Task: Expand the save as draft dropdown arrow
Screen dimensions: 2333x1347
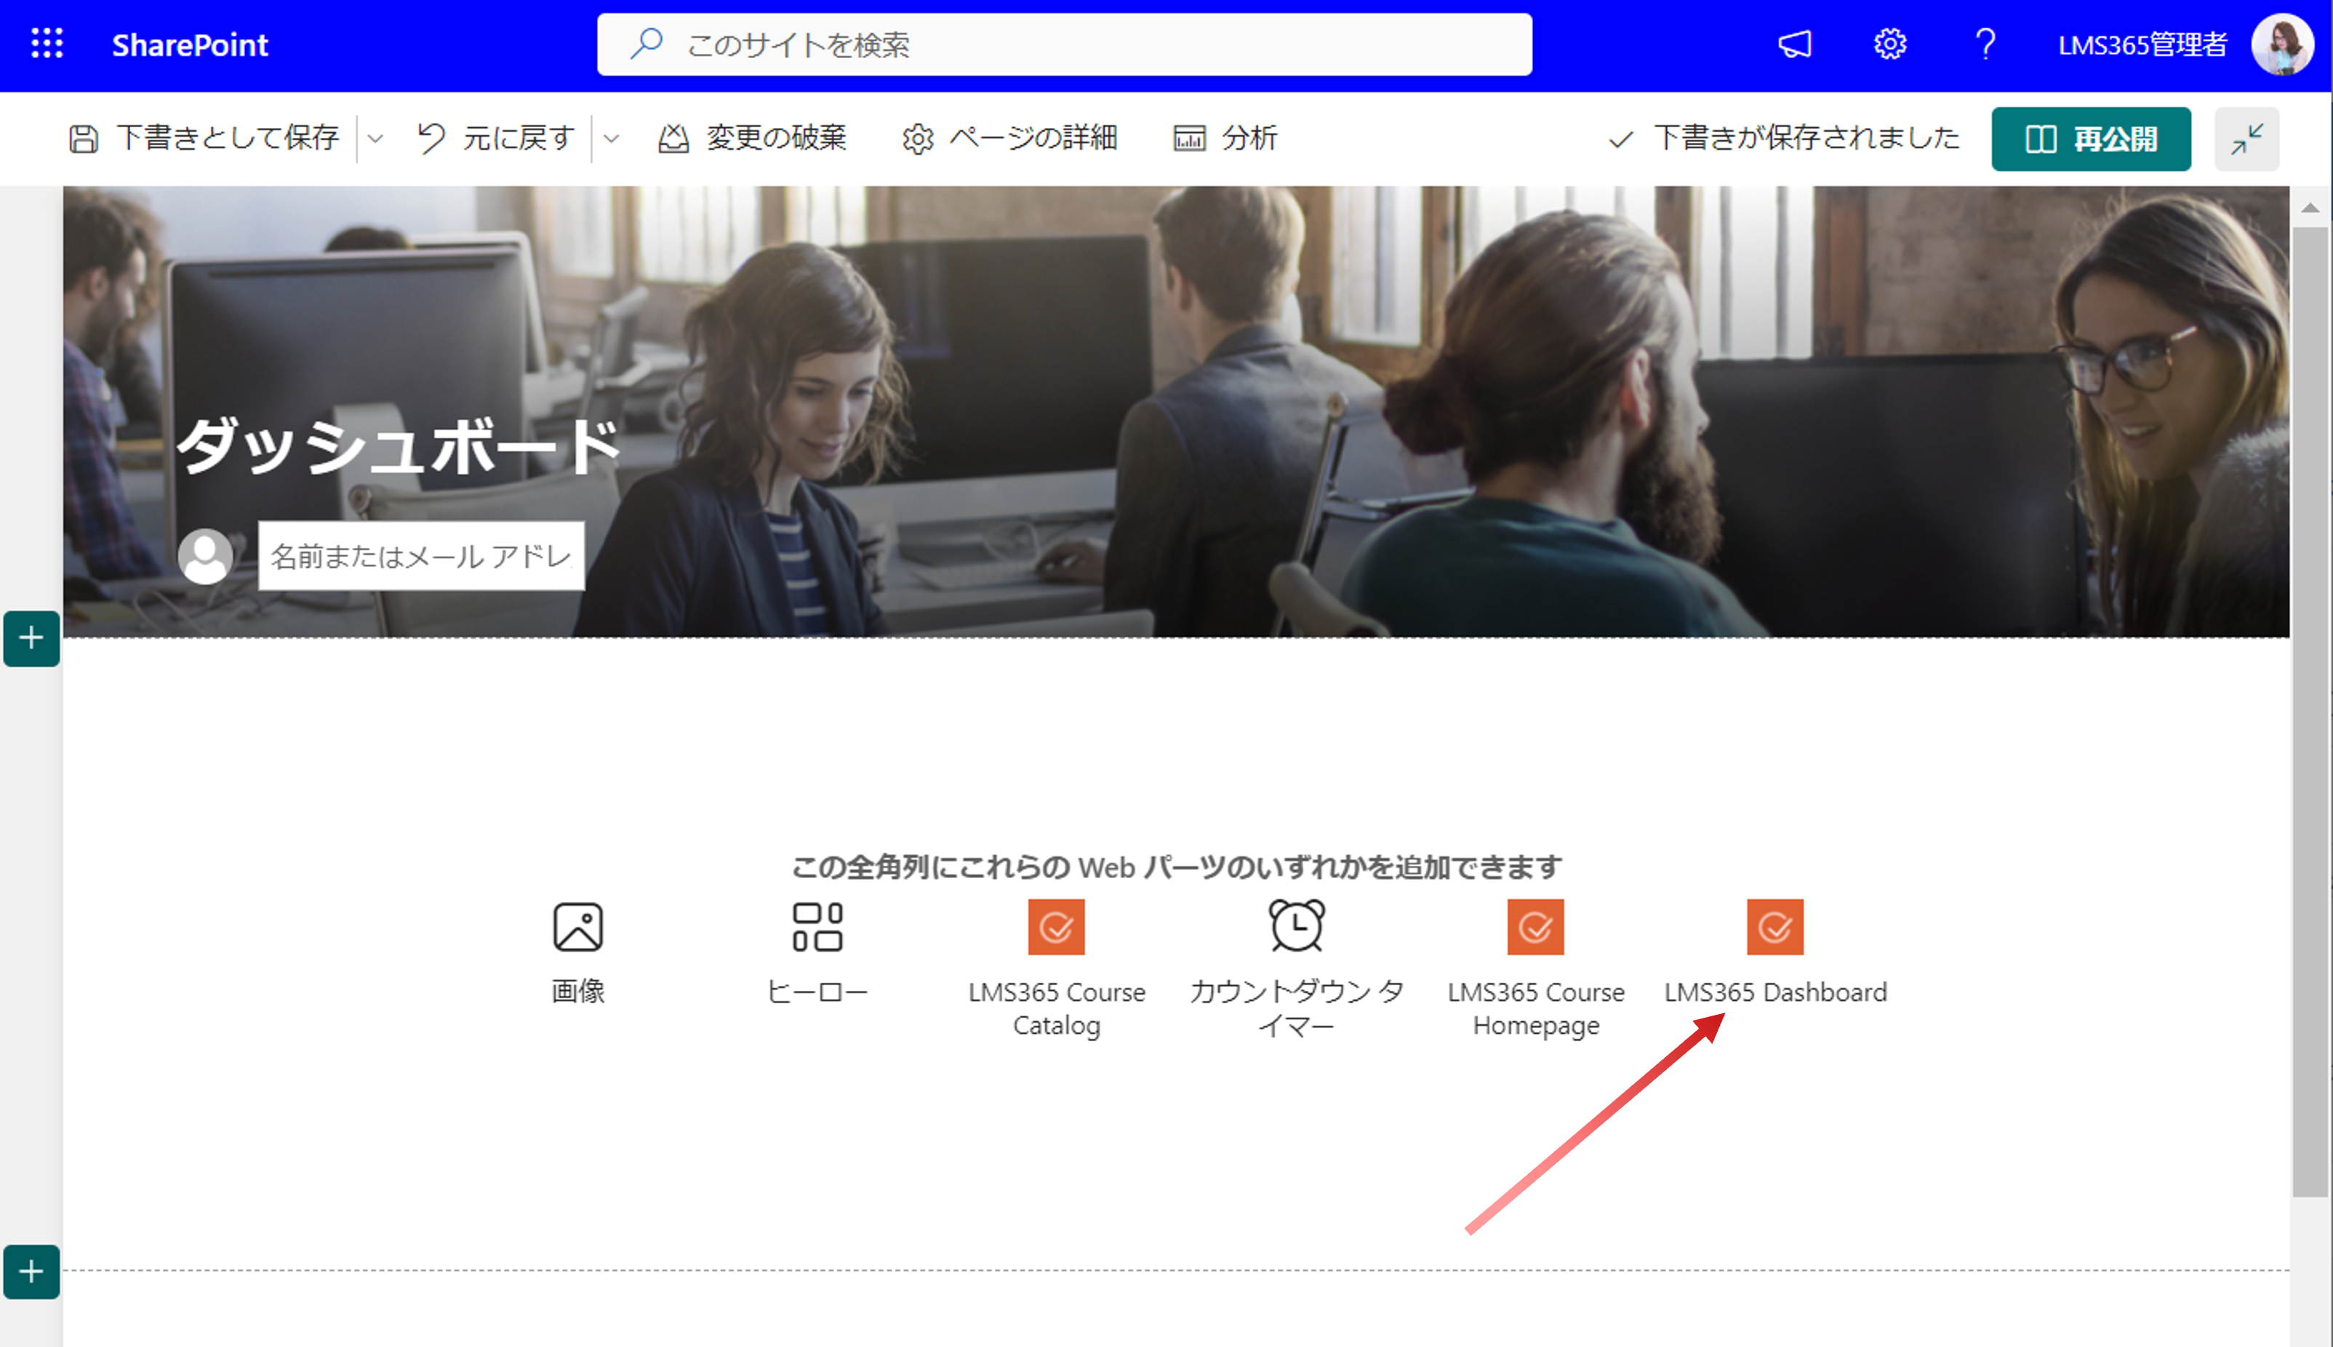Action: [x=375, y=139]
